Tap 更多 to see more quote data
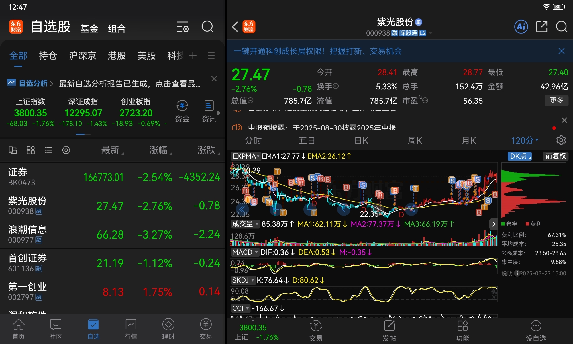The image size is (573, 344). click(556, 100)
